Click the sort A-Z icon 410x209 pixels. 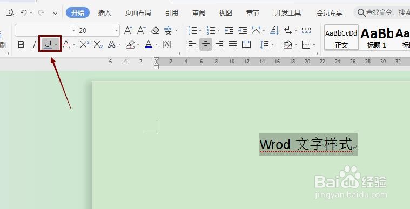coord(274,30)
